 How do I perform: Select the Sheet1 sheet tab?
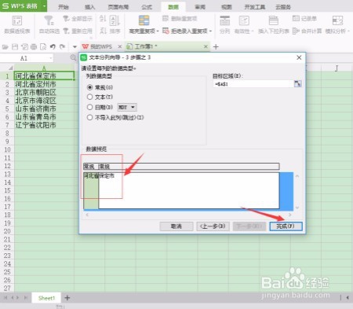[x=46, y=298]
